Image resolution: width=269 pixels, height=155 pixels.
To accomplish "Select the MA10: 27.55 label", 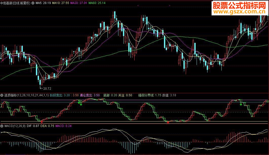I will 60,3.
